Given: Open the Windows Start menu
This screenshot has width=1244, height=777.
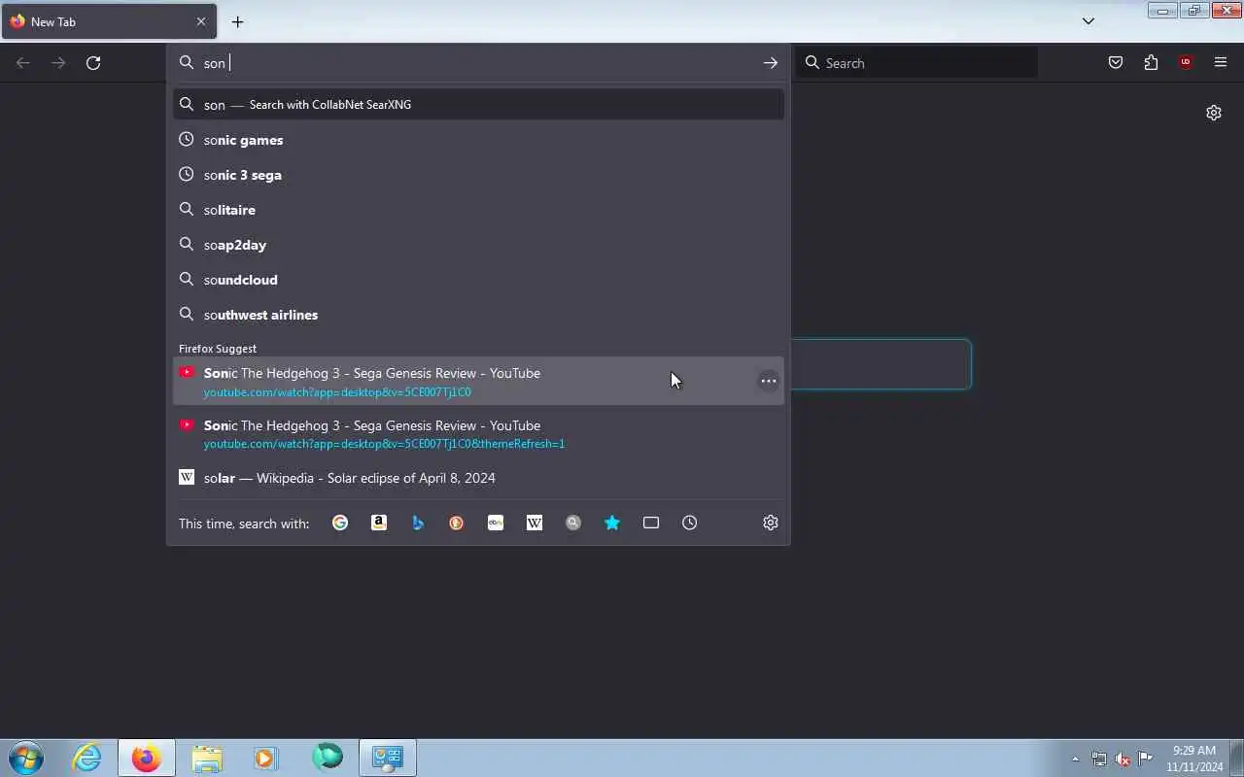Looking at the screenshot, I should pos(26,758).
